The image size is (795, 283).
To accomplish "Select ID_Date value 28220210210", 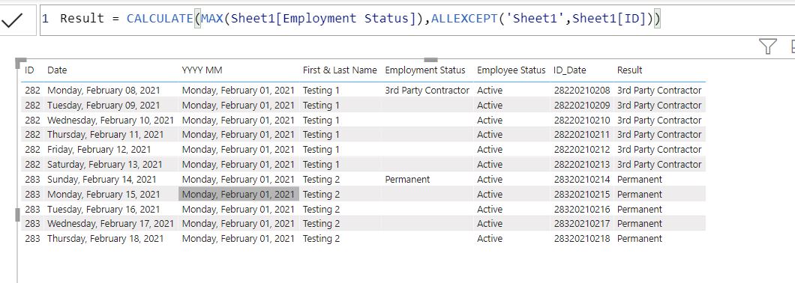I will (x=582, y=121).
